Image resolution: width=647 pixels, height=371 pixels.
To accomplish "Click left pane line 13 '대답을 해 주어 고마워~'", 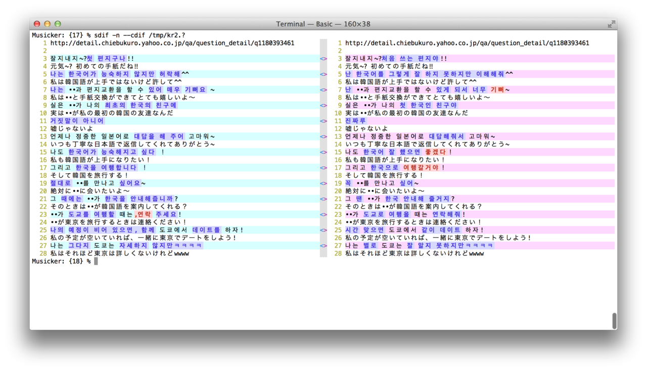I will point(174,137).
